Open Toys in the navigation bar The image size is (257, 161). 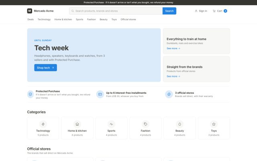pyautogui.click(x=114, y=19)
